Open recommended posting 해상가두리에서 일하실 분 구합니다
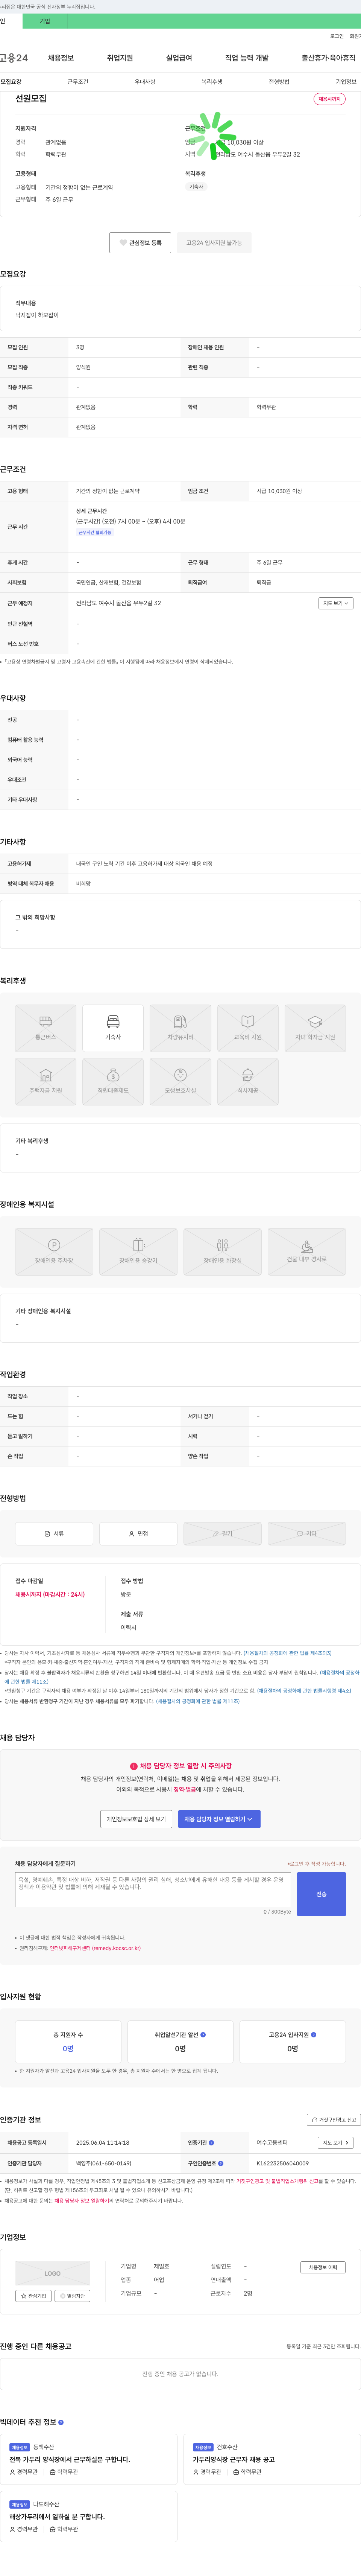 (x=57, y=2516)
